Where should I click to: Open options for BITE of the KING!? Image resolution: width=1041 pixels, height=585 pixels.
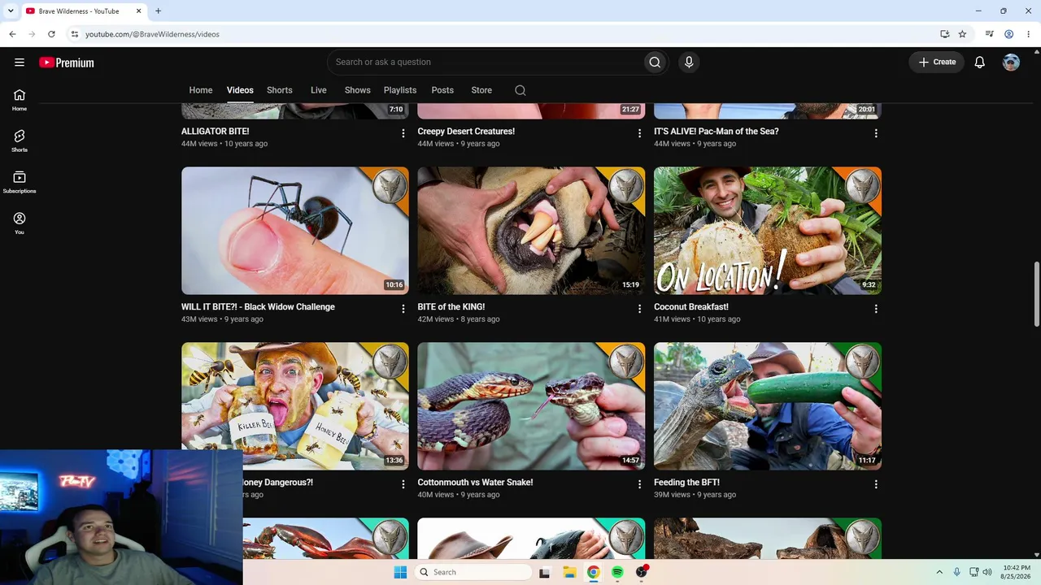pyautogui.click(x=639, y=309)
